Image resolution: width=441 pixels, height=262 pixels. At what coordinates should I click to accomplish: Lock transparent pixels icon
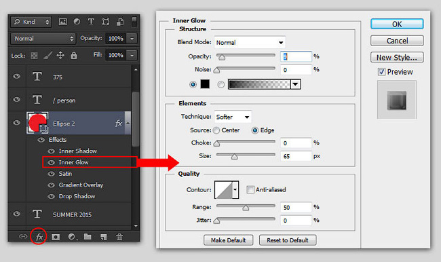tap(34, 56)
